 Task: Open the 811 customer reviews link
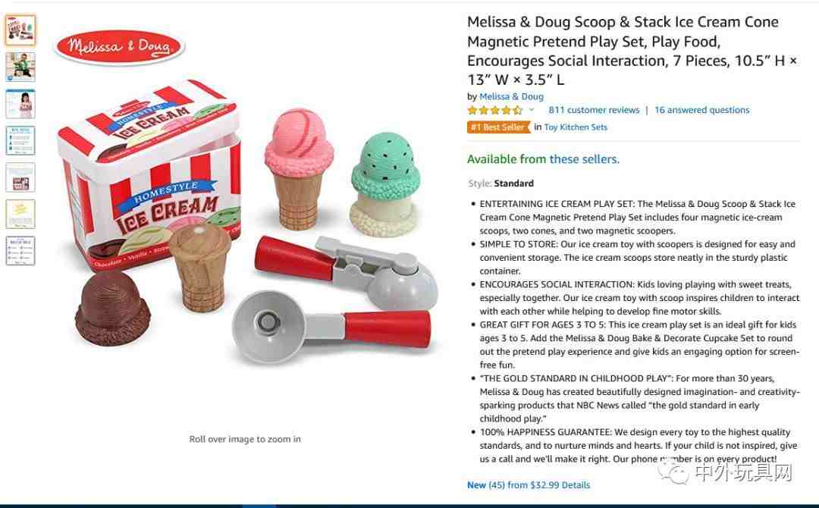pyautogui.click(x=594, y=110)
